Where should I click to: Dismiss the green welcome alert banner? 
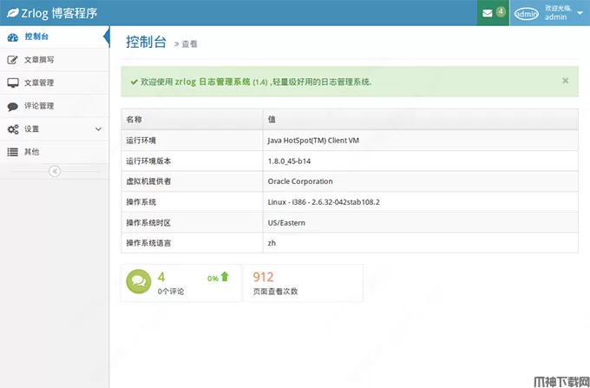coord(565,80)
